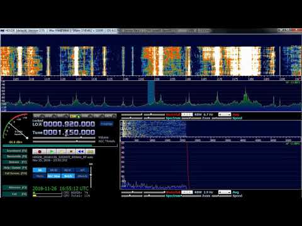The image size is (302, 226).
Task: Toggle the NR noise reduction button
Action: (x=40, y=170)
